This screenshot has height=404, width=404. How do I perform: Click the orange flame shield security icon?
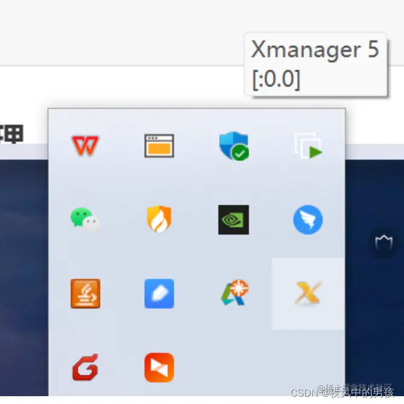click(159, 219)
